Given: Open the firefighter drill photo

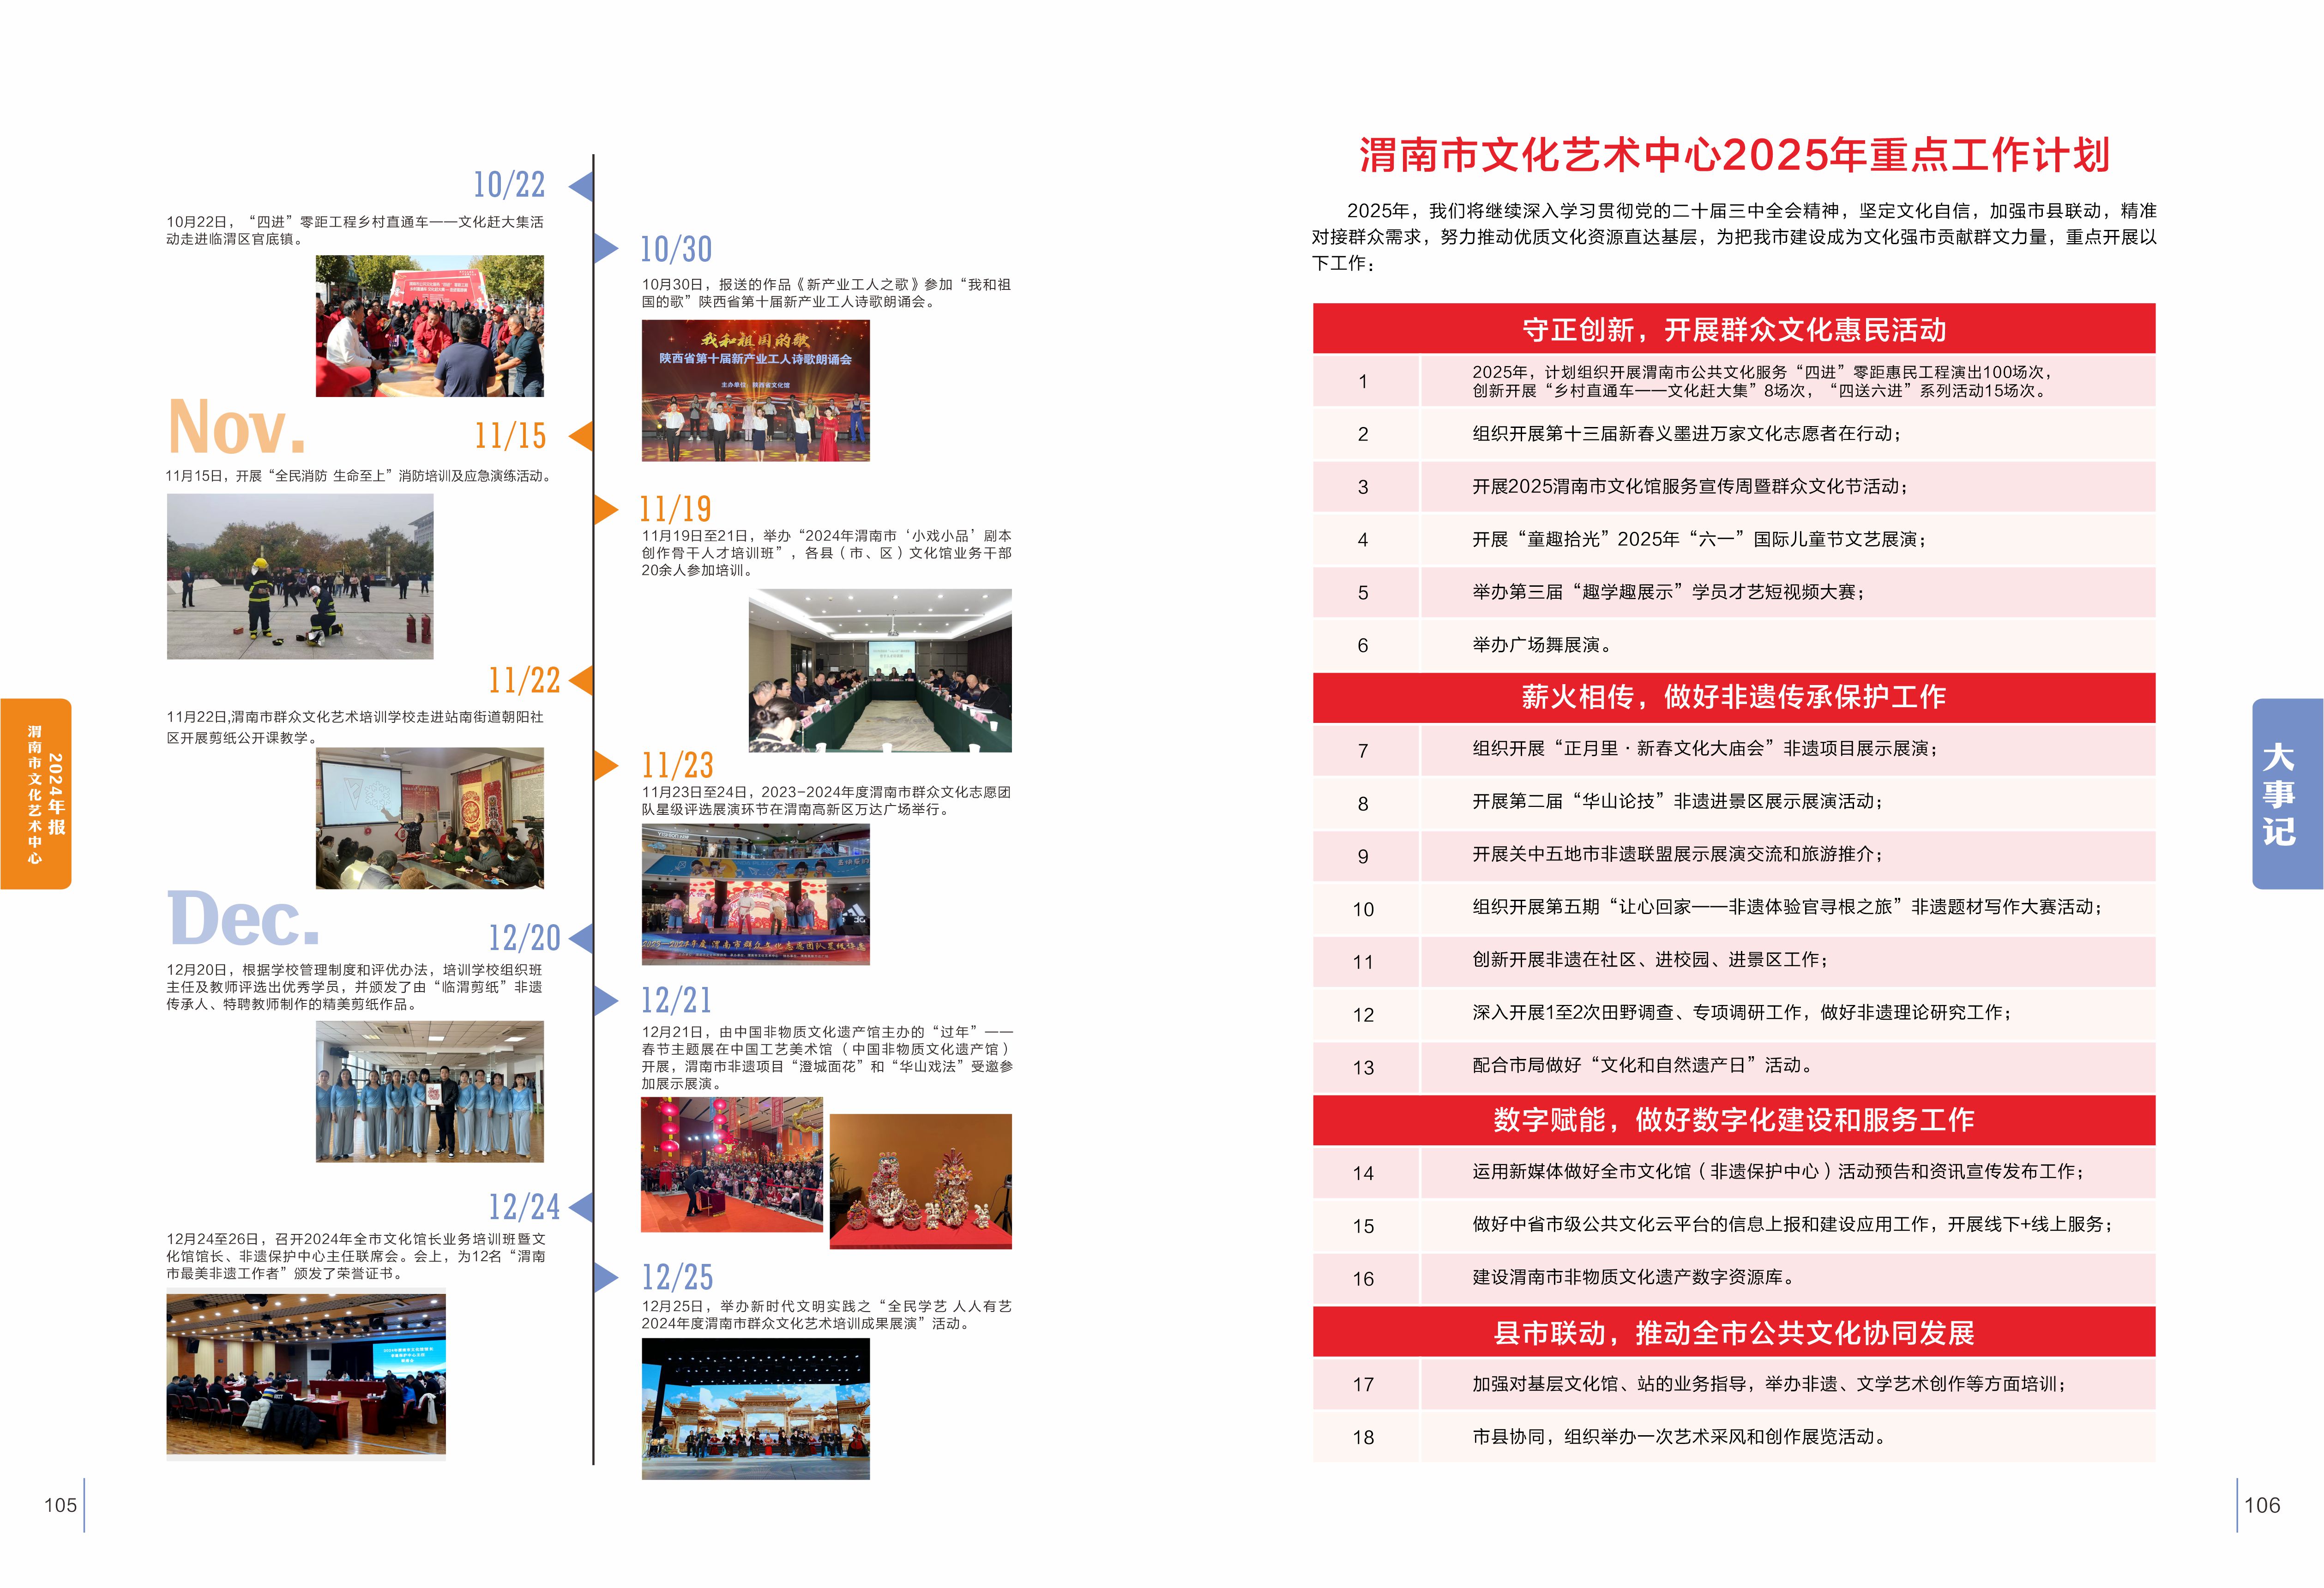Looking at the screenshot, I should (x=300, y=576).
